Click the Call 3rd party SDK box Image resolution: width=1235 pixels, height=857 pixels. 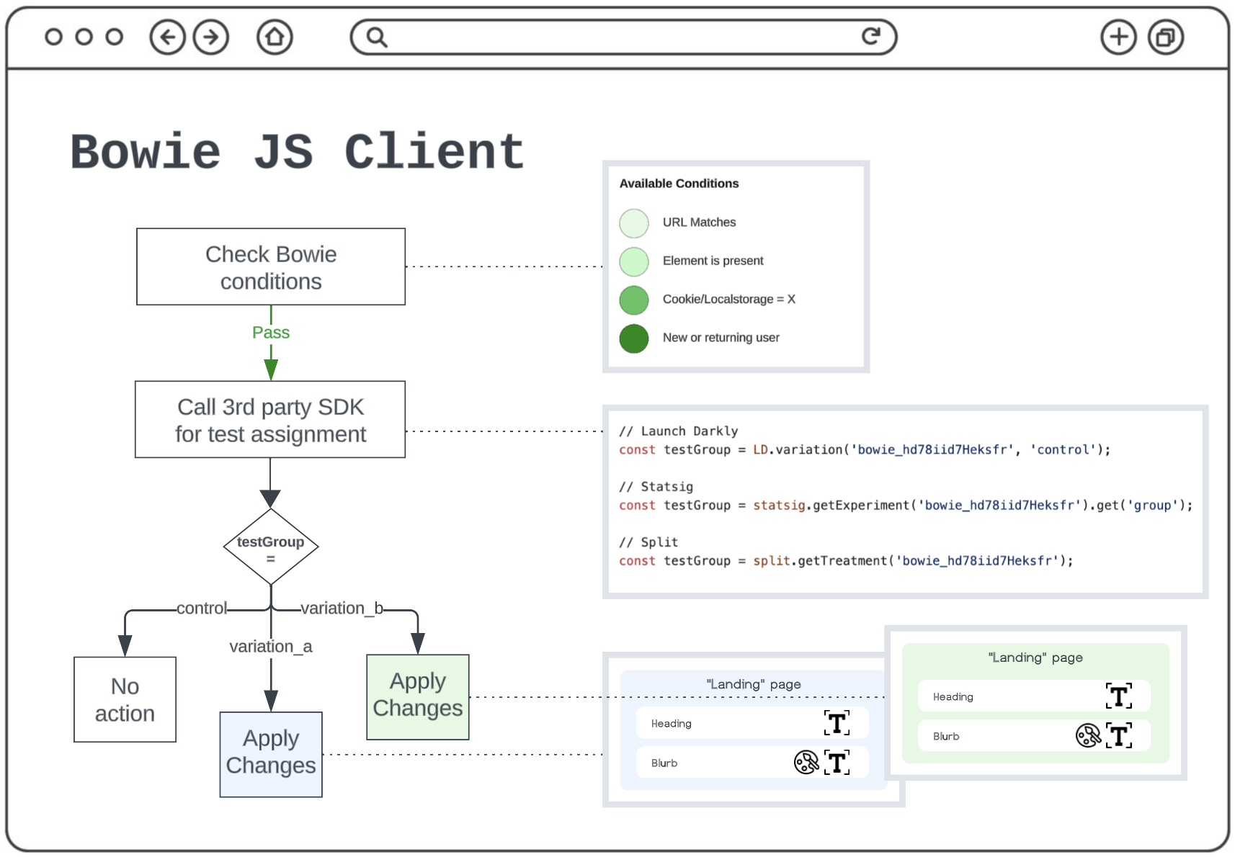(x=270, y=420)
